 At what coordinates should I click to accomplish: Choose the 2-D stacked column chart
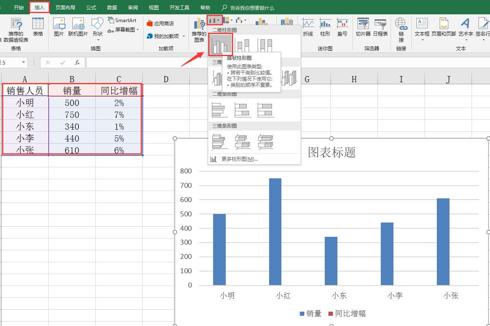(243, 45)
